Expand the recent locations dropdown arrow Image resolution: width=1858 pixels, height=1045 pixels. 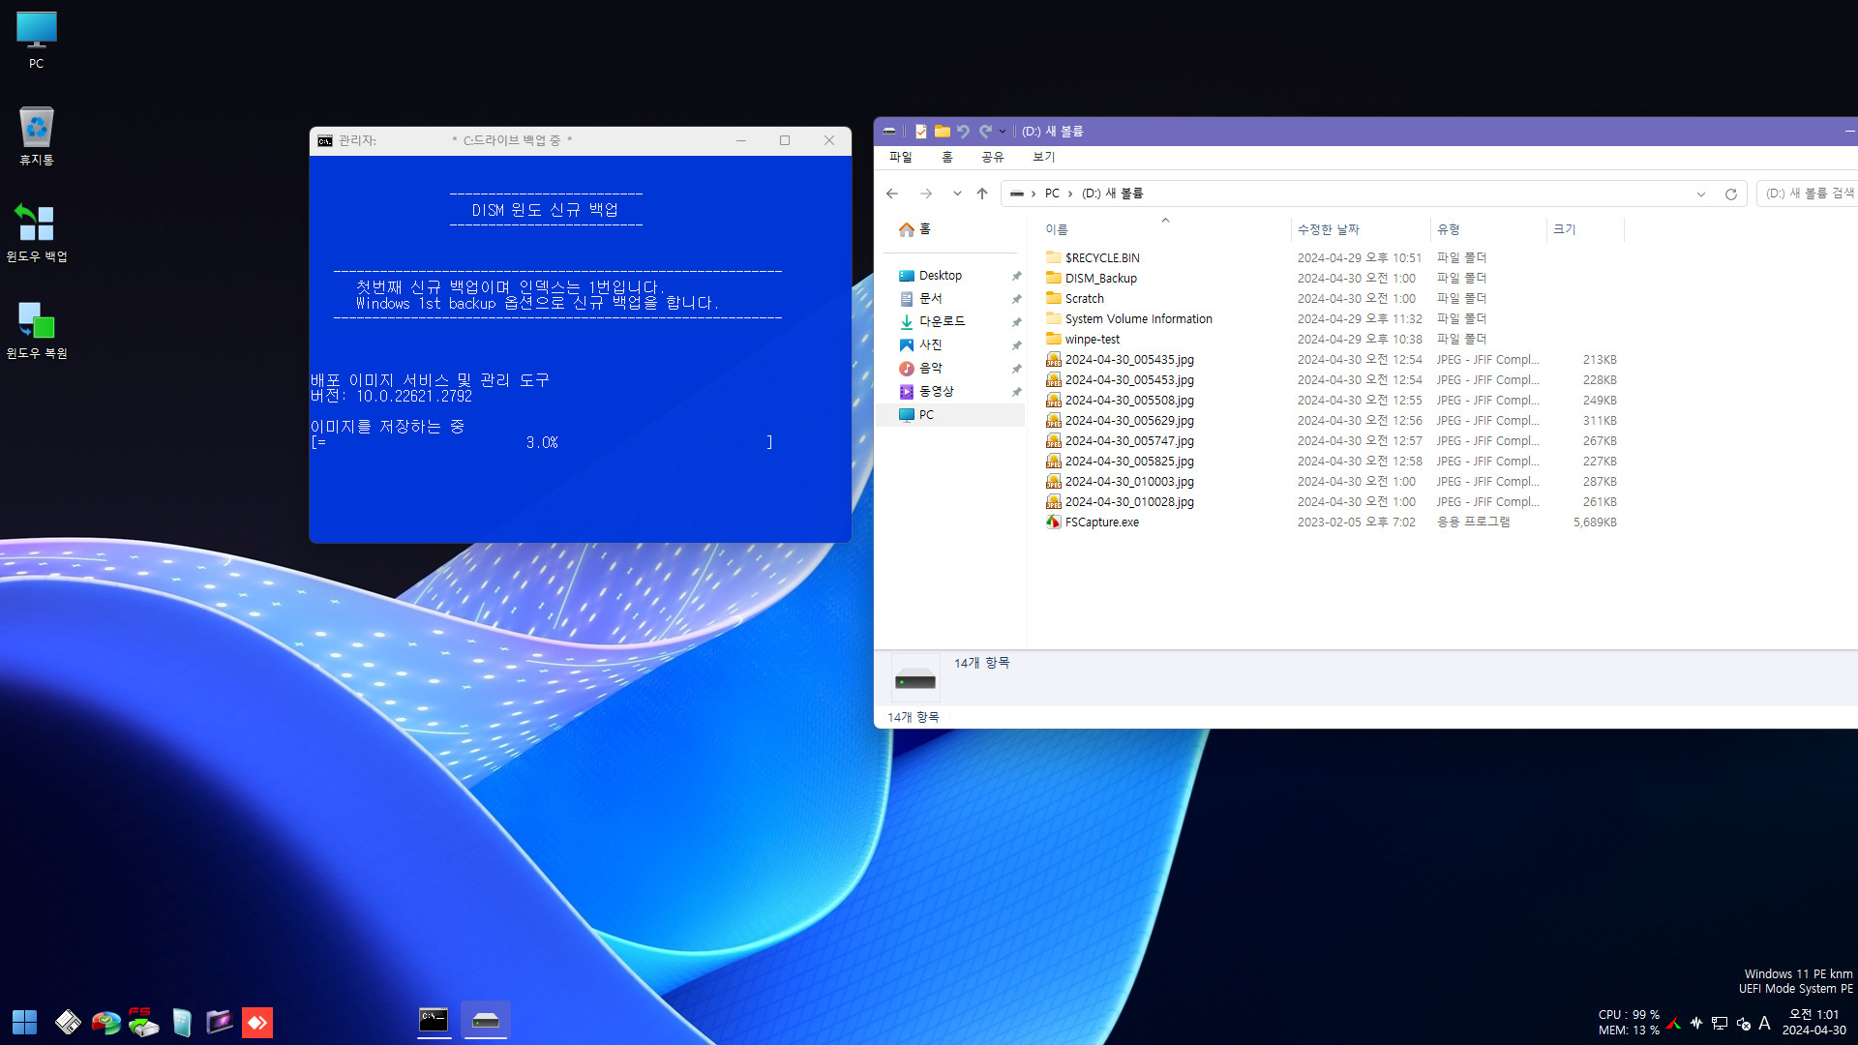point(957,194)
